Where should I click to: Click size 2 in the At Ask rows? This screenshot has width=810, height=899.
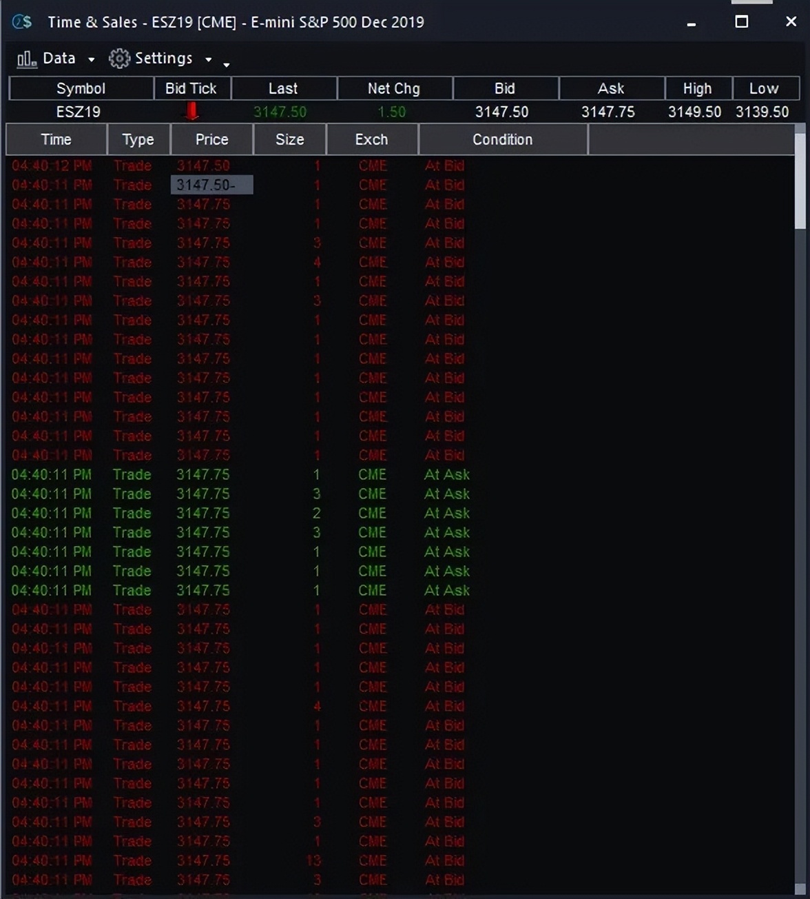pos(317,513)
